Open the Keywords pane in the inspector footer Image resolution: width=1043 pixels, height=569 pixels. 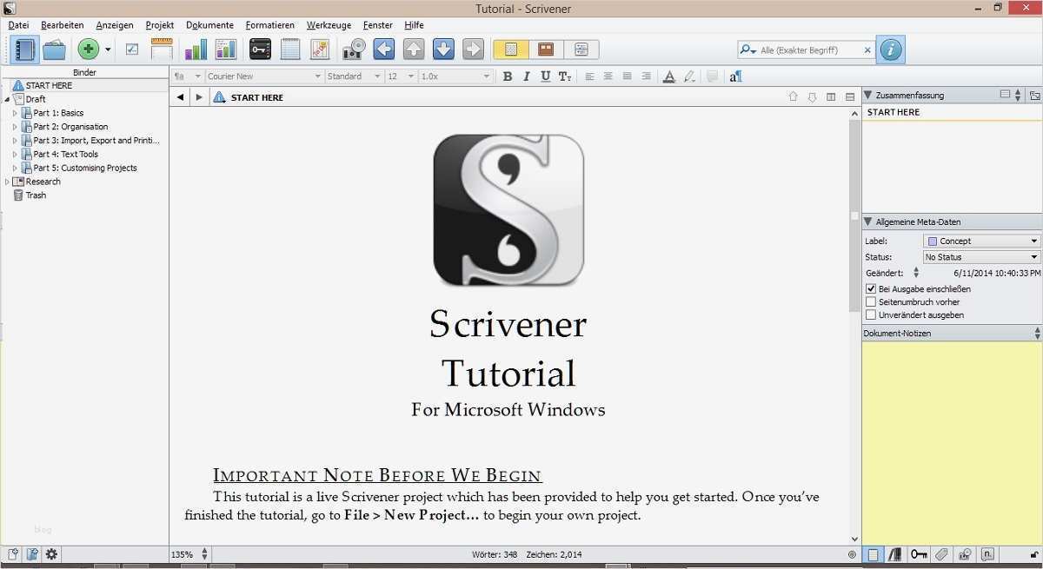919,553
